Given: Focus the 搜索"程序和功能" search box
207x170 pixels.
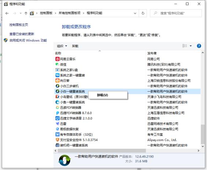Looking at the screenshot, I should point(176,13).
